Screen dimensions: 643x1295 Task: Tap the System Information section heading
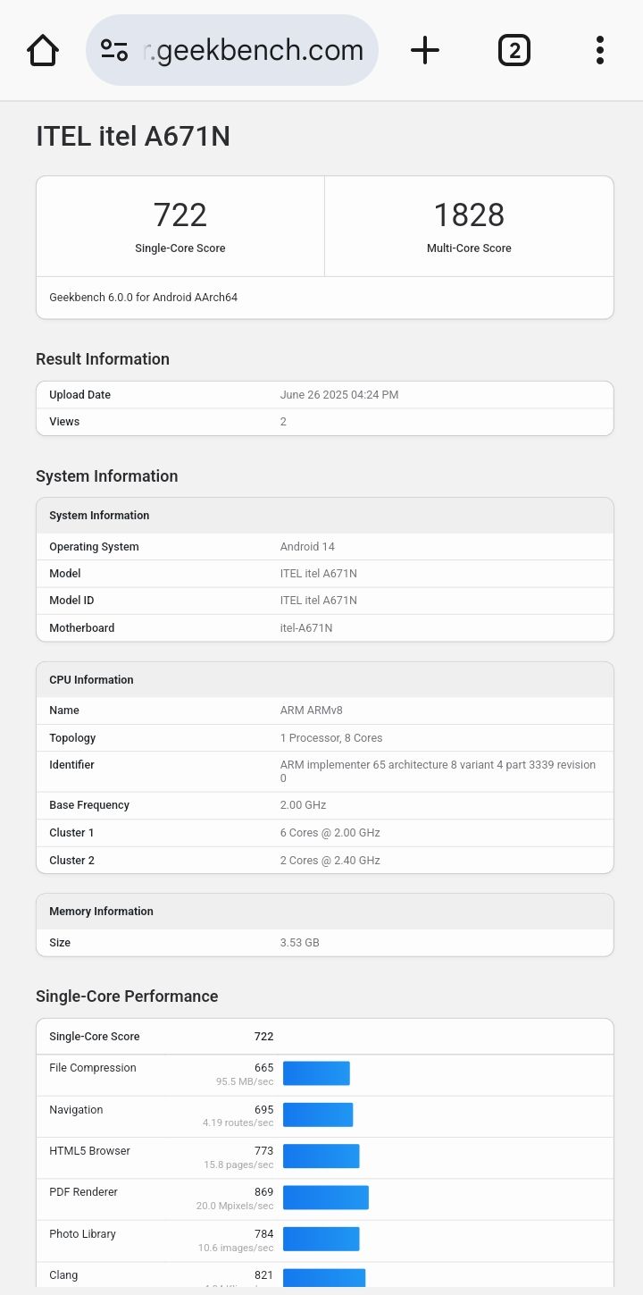pos(107,476)
